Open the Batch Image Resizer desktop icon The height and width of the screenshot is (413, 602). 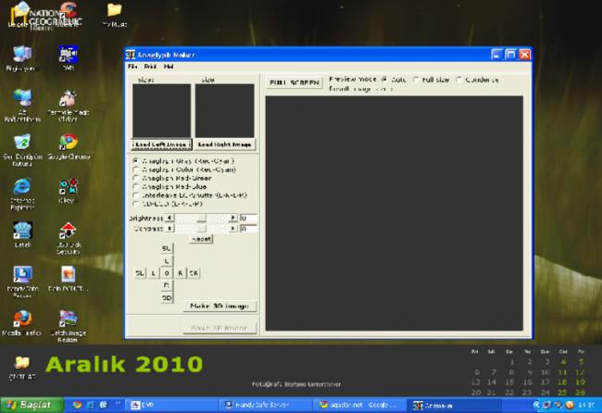pyautogui.click(x=69, y=319)
